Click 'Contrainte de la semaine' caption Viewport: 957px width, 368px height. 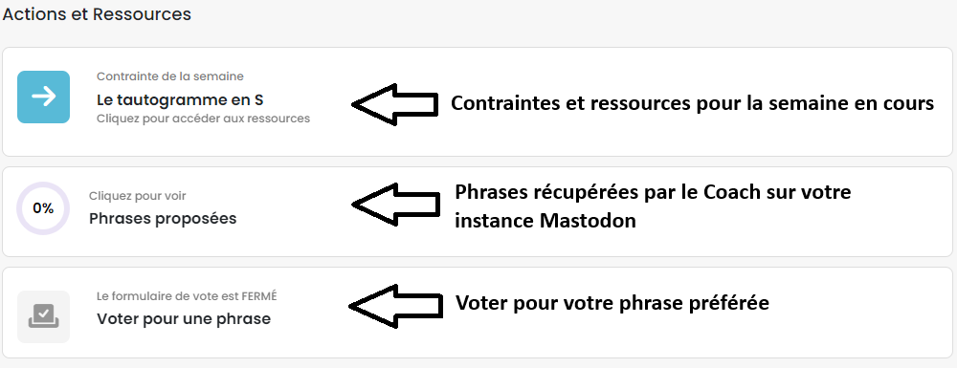point(170,76)
